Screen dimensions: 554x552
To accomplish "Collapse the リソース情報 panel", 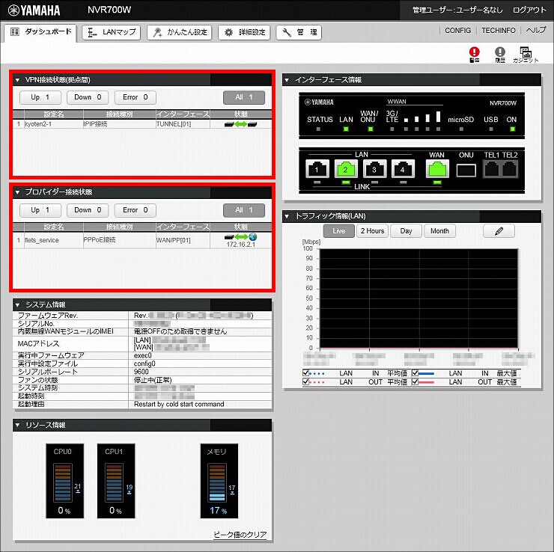I will click(x=17, y=426).
